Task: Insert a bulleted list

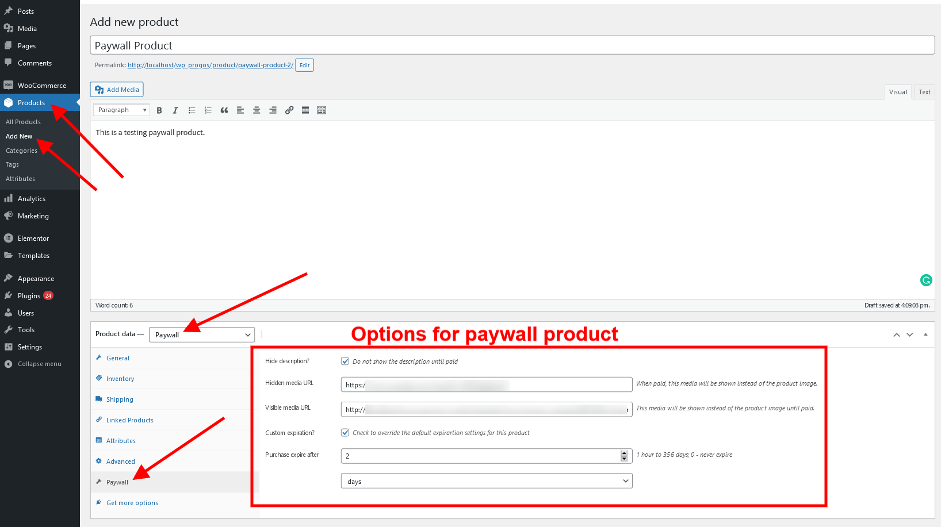Action: tap(192, 110)
